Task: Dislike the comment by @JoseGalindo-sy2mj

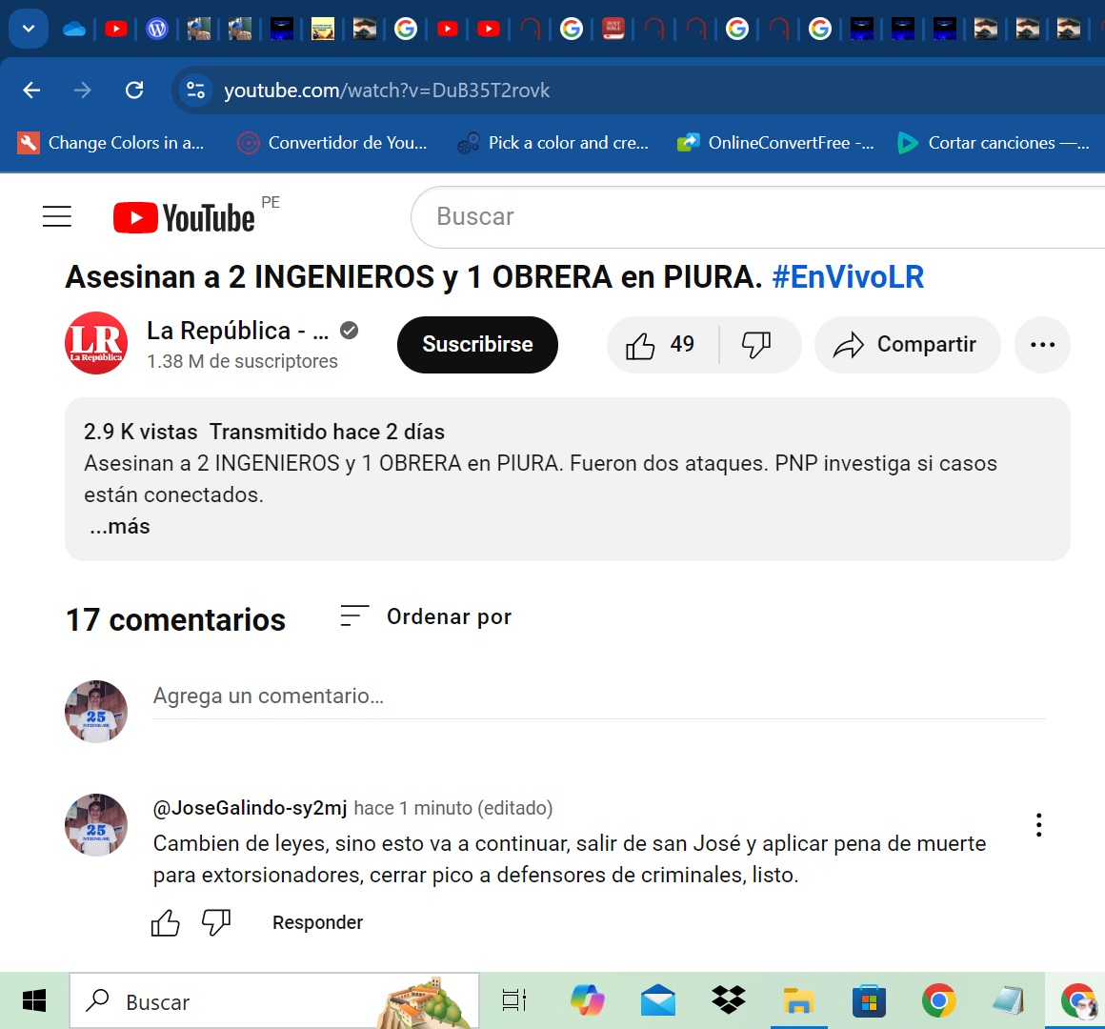Action: (x=216, y=922)
